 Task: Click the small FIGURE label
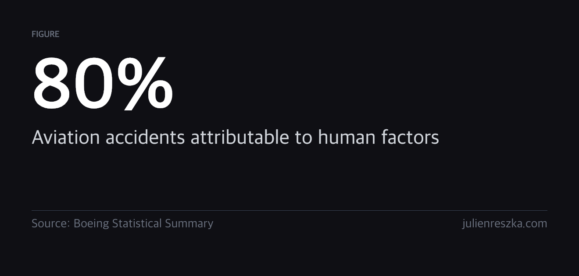pos(45,34)
